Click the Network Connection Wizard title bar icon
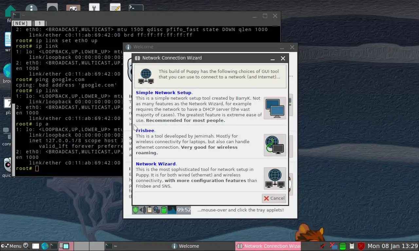 [x=137, y=58]
